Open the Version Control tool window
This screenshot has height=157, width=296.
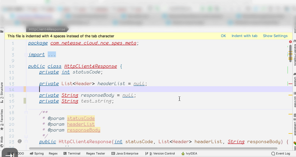click(160, 153)
